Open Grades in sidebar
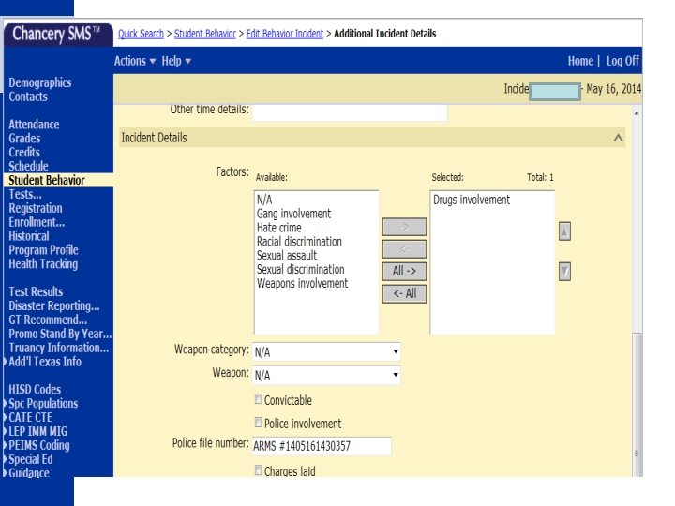This screenshot has width=675, height=506. click(x=24, y=138)
